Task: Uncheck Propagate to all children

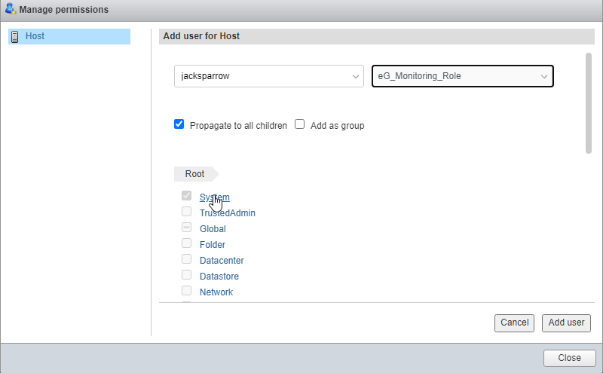Action: [179, 124]
